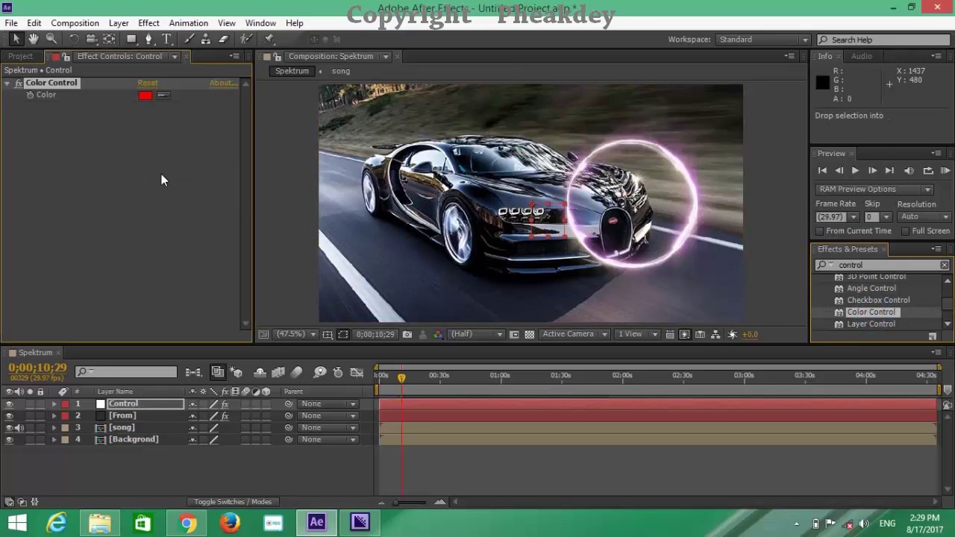Choose the Unified Camera tool
Viewport: 955px width, 537px height.
[x=91, y=39]
